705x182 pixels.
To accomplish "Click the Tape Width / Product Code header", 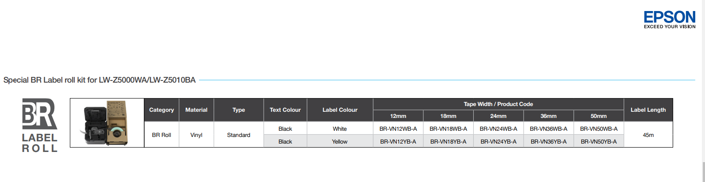I will [498, 104].
